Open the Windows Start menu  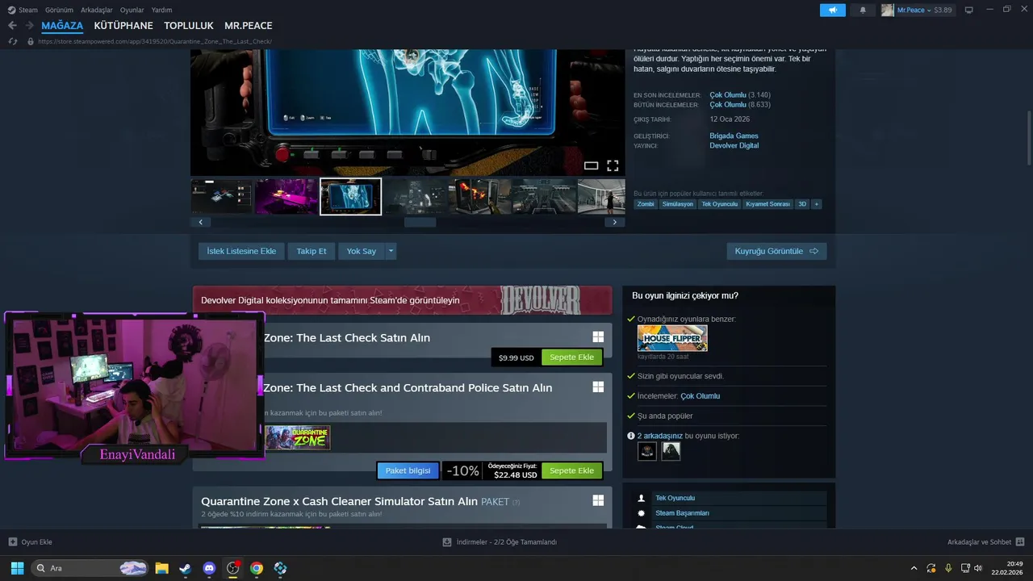tap(17, 568)
